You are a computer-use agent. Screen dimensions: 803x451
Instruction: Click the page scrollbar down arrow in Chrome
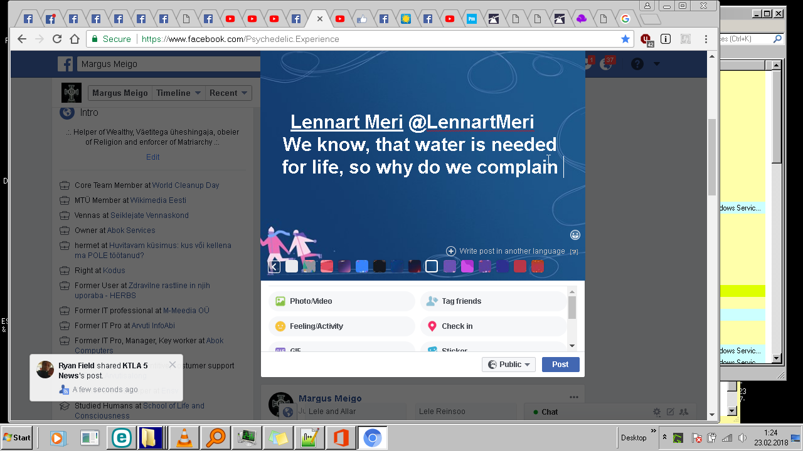pyautogui.click(x=711, y=415)
